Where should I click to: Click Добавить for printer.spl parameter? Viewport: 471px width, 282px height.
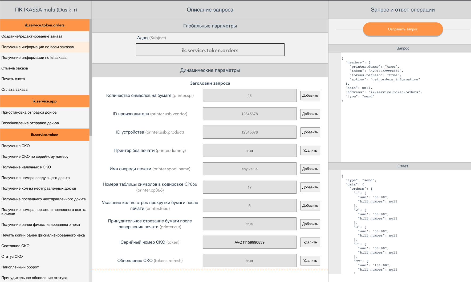[310, 96]
